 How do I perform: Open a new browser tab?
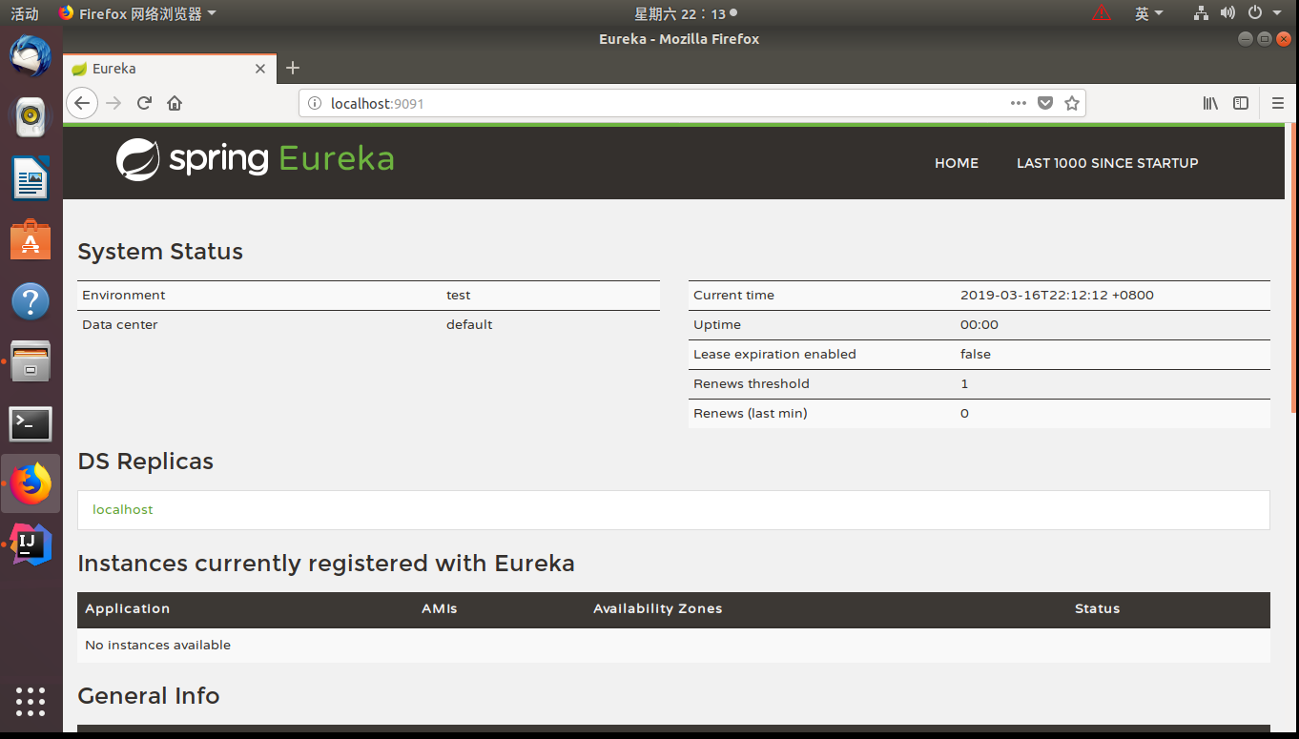point(293,68)
